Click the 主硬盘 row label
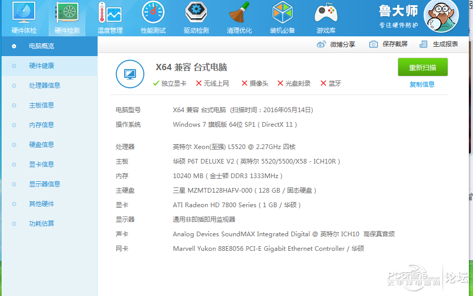Viewport: 473px width, 296px height. [125, 191]
